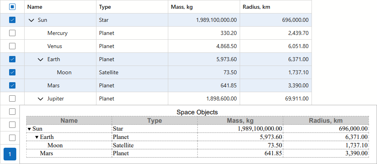Select the Mercury name cell

(x=57, y=33)
